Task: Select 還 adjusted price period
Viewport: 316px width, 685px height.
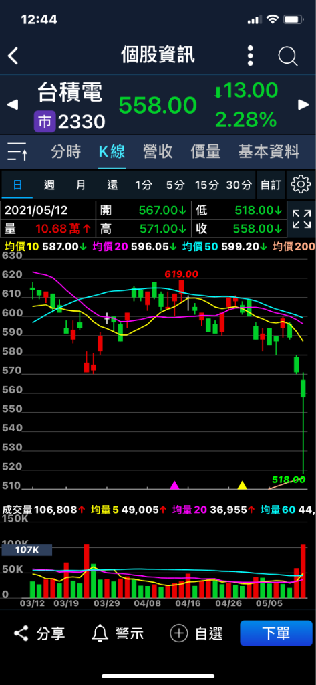Action: (113, 185)
